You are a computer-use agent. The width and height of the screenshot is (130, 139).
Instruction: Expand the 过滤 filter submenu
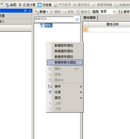65,92
